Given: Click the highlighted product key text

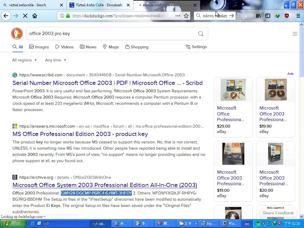Looking at the screenshot, I should [96, 193].
